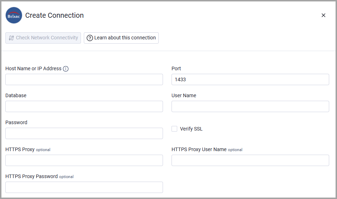Click the User Name text box
This screenshot has width=337, height=199.
[x=250, y=106]
